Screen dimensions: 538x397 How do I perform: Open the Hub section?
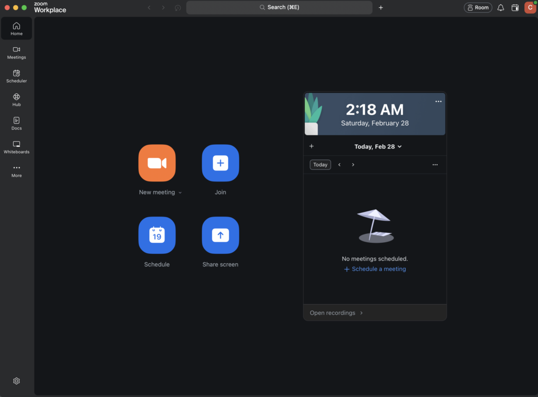coord(16,100)
